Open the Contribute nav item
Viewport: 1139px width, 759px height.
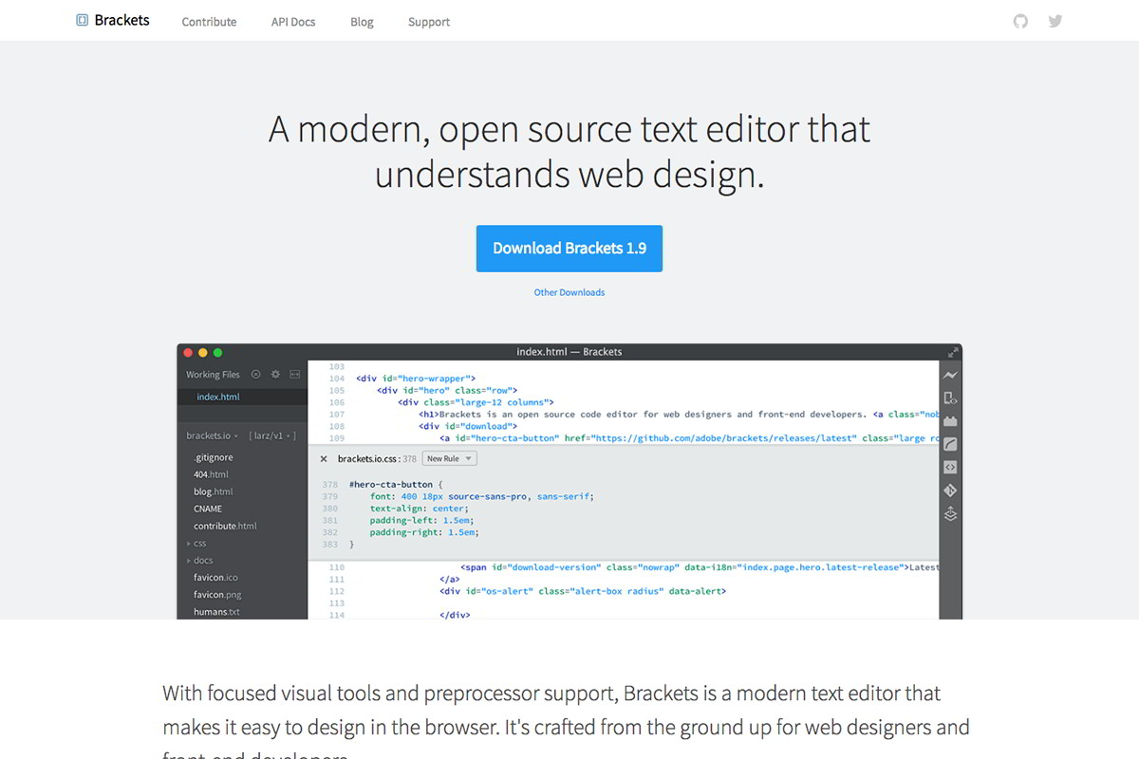tap(209, 22)
